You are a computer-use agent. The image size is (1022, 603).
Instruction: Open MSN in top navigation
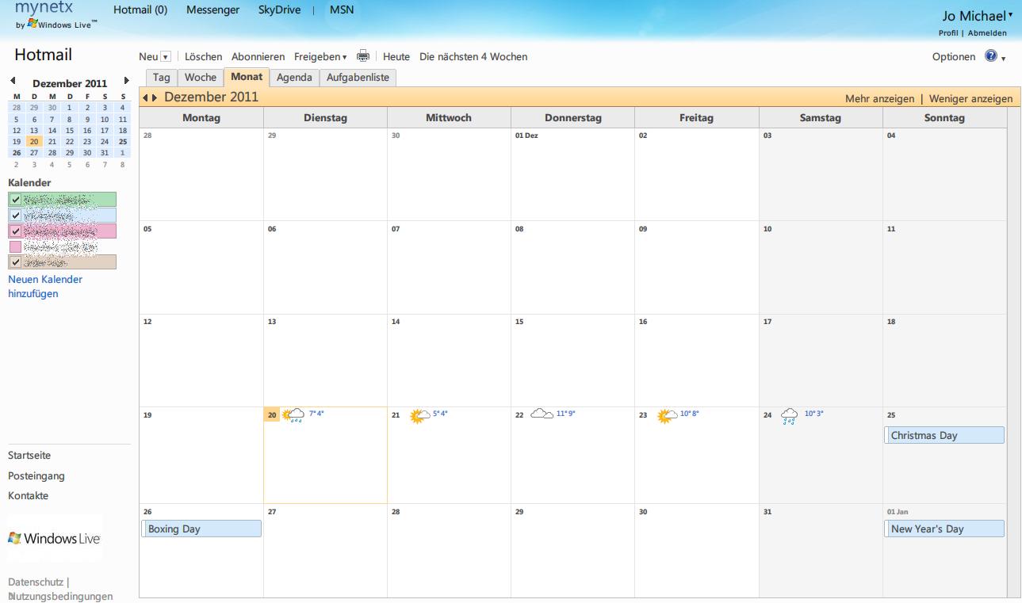tap(342, 10)
